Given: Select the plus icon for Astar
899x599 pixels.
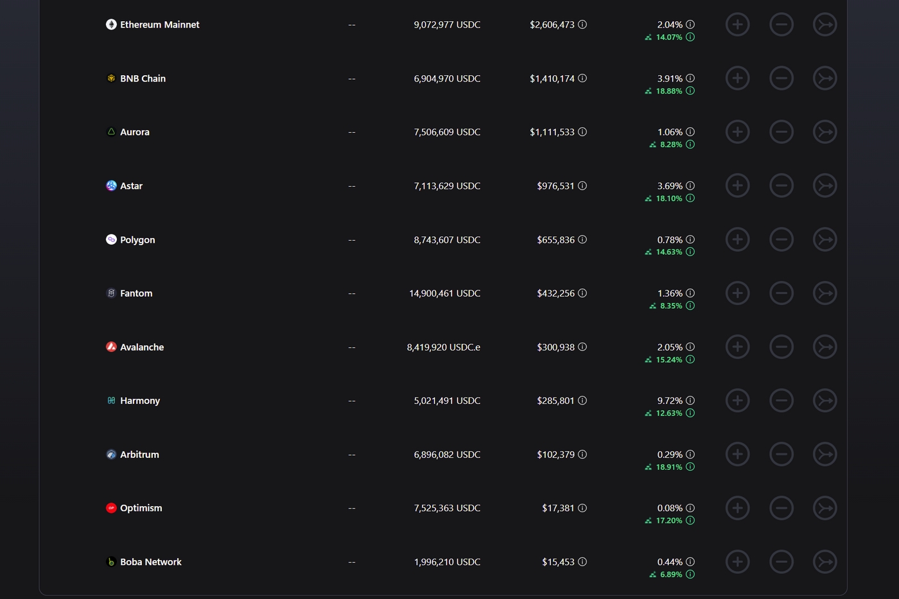Looking at the screenshot, I should [x=737, y=186].
